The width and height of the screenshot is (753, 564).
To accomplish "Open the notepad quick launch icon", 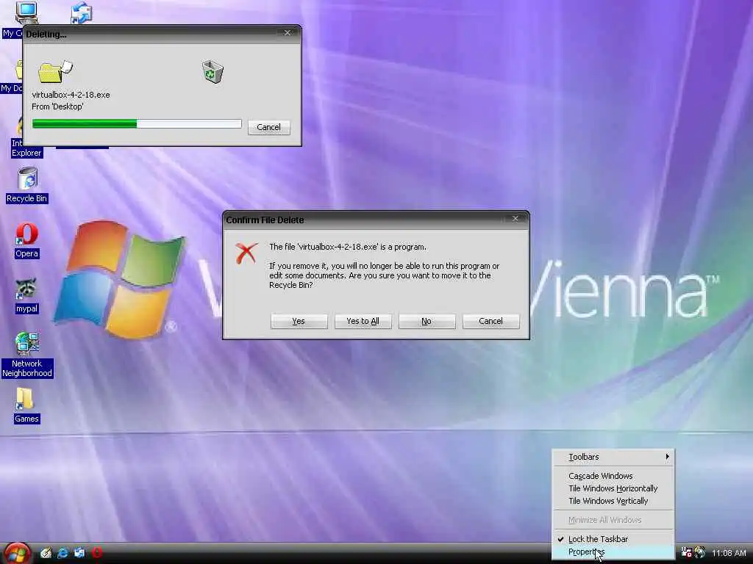I will pos(46,553).
